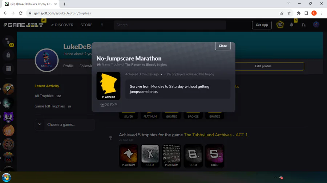The image size is (327, 183).
Task: Bookmark this page with star icon
Action: point(289,13)
